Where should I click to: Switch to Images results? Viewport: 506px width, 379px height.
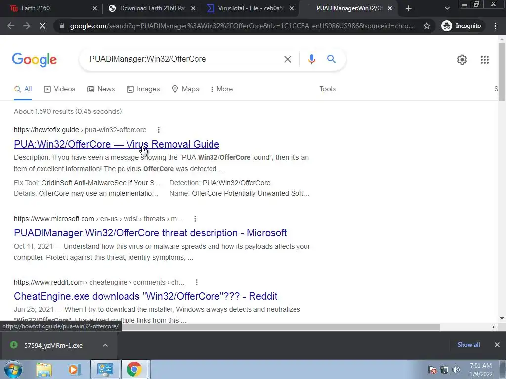(143, 89)
